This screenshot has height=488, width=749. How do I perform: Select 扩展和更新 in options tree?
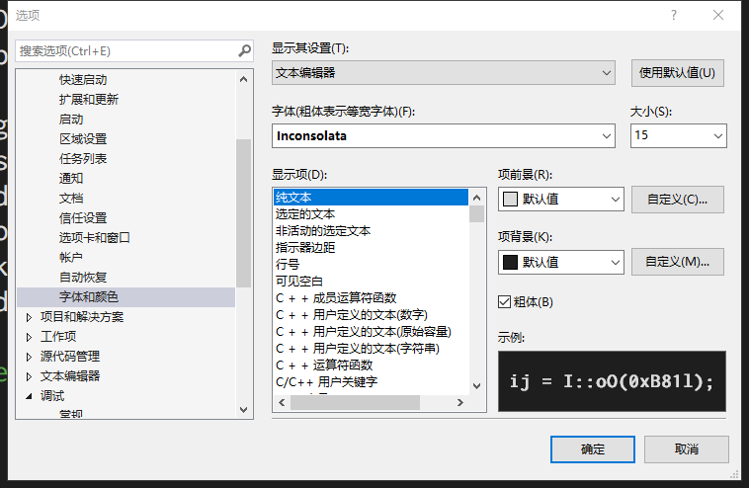point(89,100)
